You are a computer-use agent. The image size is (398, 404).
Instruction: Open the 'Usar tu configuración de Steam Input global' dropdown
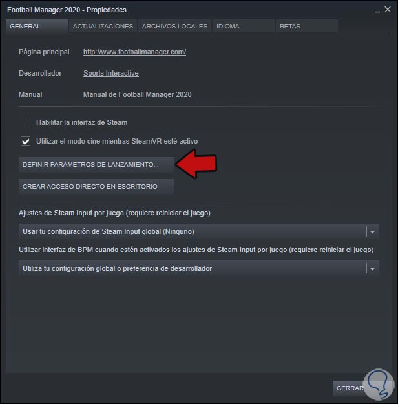198,231
